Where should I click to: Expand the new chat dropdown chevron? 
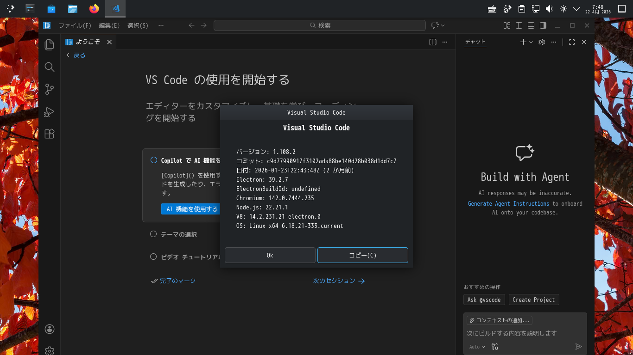point(531,42)
